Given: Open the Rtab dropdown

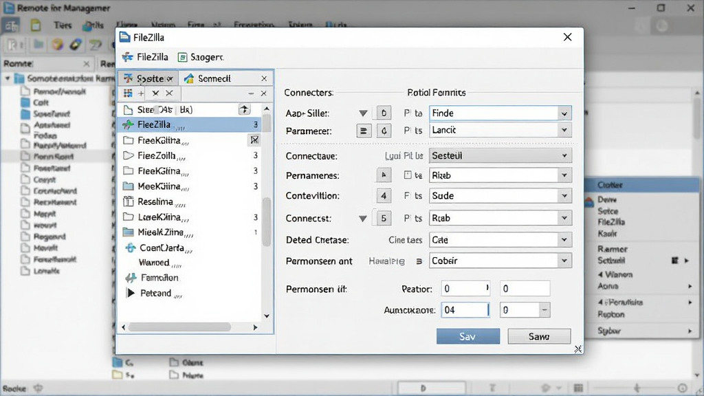Looking at the screenshot, I should [x=500, y=218].
